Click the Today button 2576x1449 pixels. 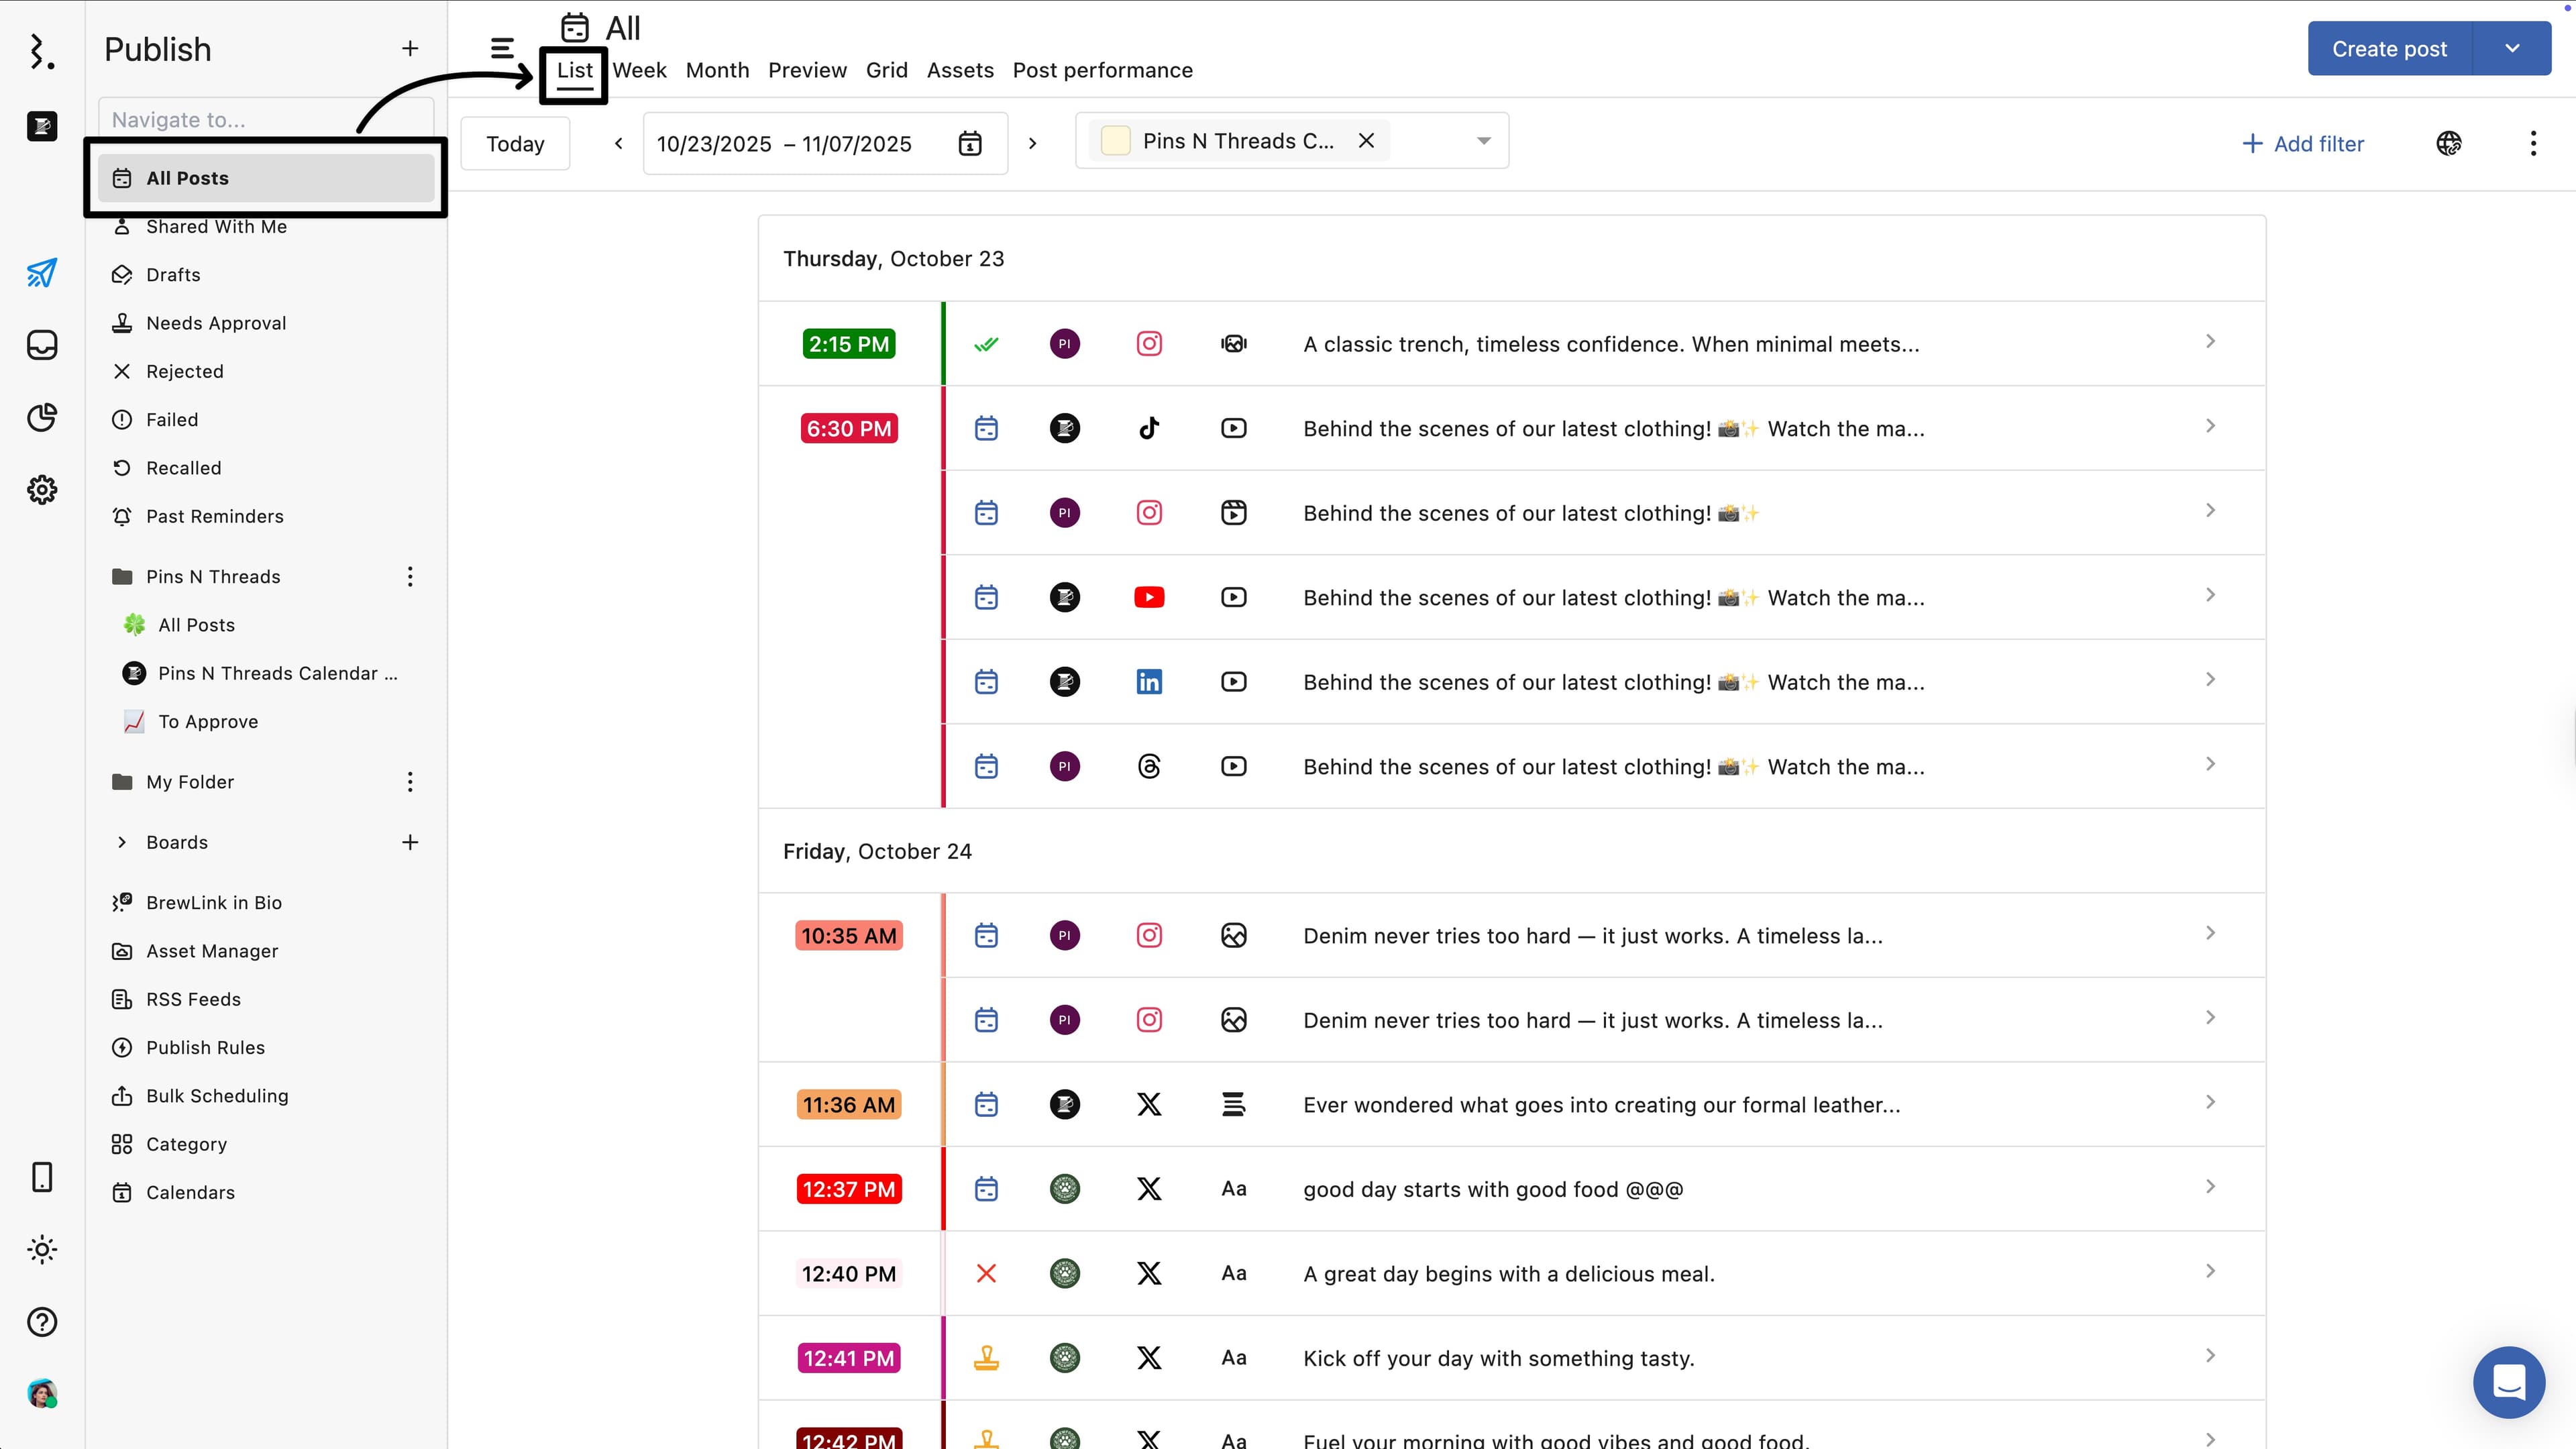click(515, 144)
